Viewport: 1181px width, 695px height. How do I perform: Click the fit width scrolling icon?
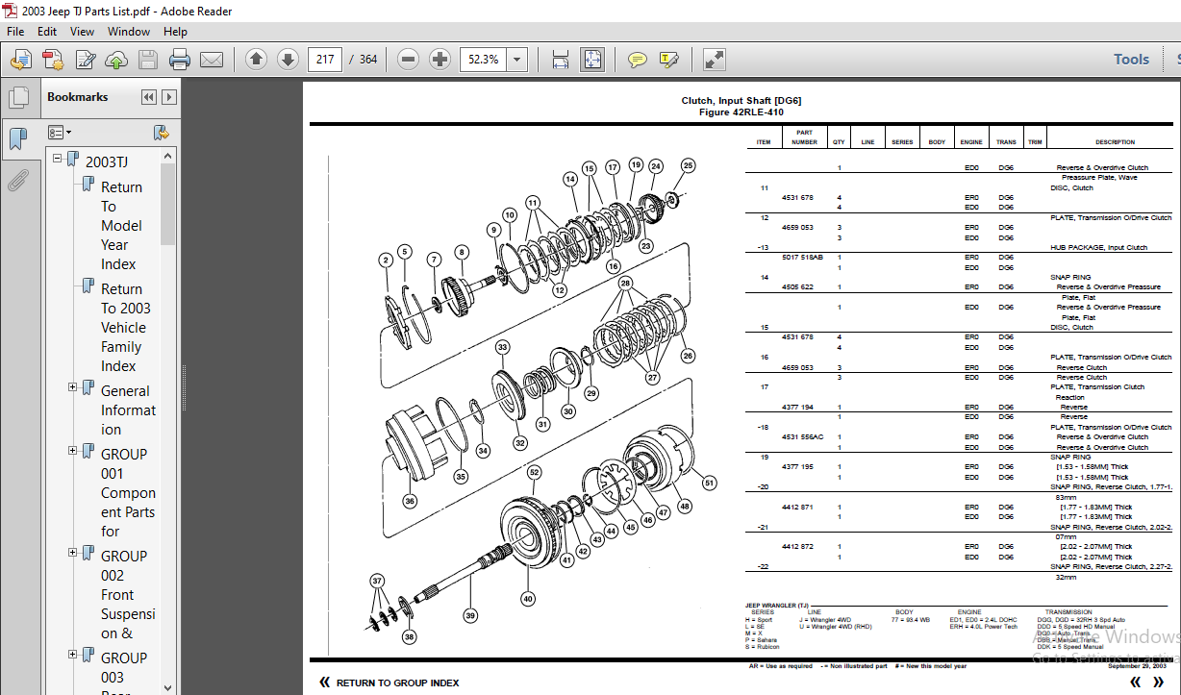561,60
